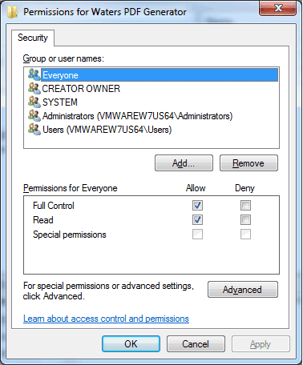303x365 pixels.
Task: Uncheck Allow for Full Control
Action: click(197, 206)
